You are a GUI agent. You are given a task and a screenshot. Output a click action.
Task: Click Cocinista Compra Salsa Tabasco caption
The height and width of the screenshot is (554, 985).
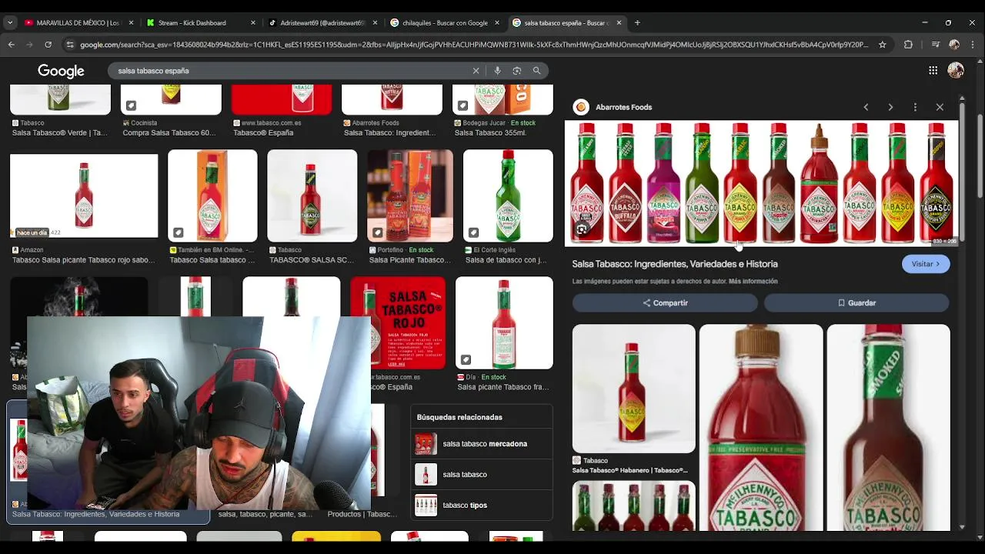(169, 133)
